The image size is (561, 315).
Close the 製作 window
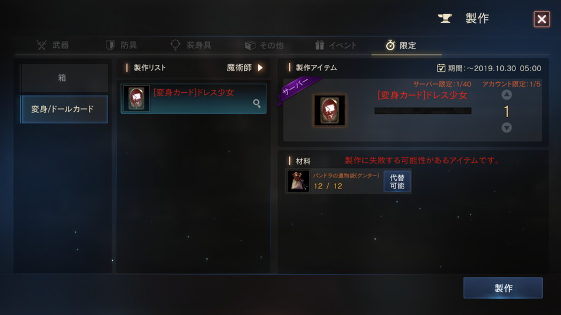click(x=542, y=19)
